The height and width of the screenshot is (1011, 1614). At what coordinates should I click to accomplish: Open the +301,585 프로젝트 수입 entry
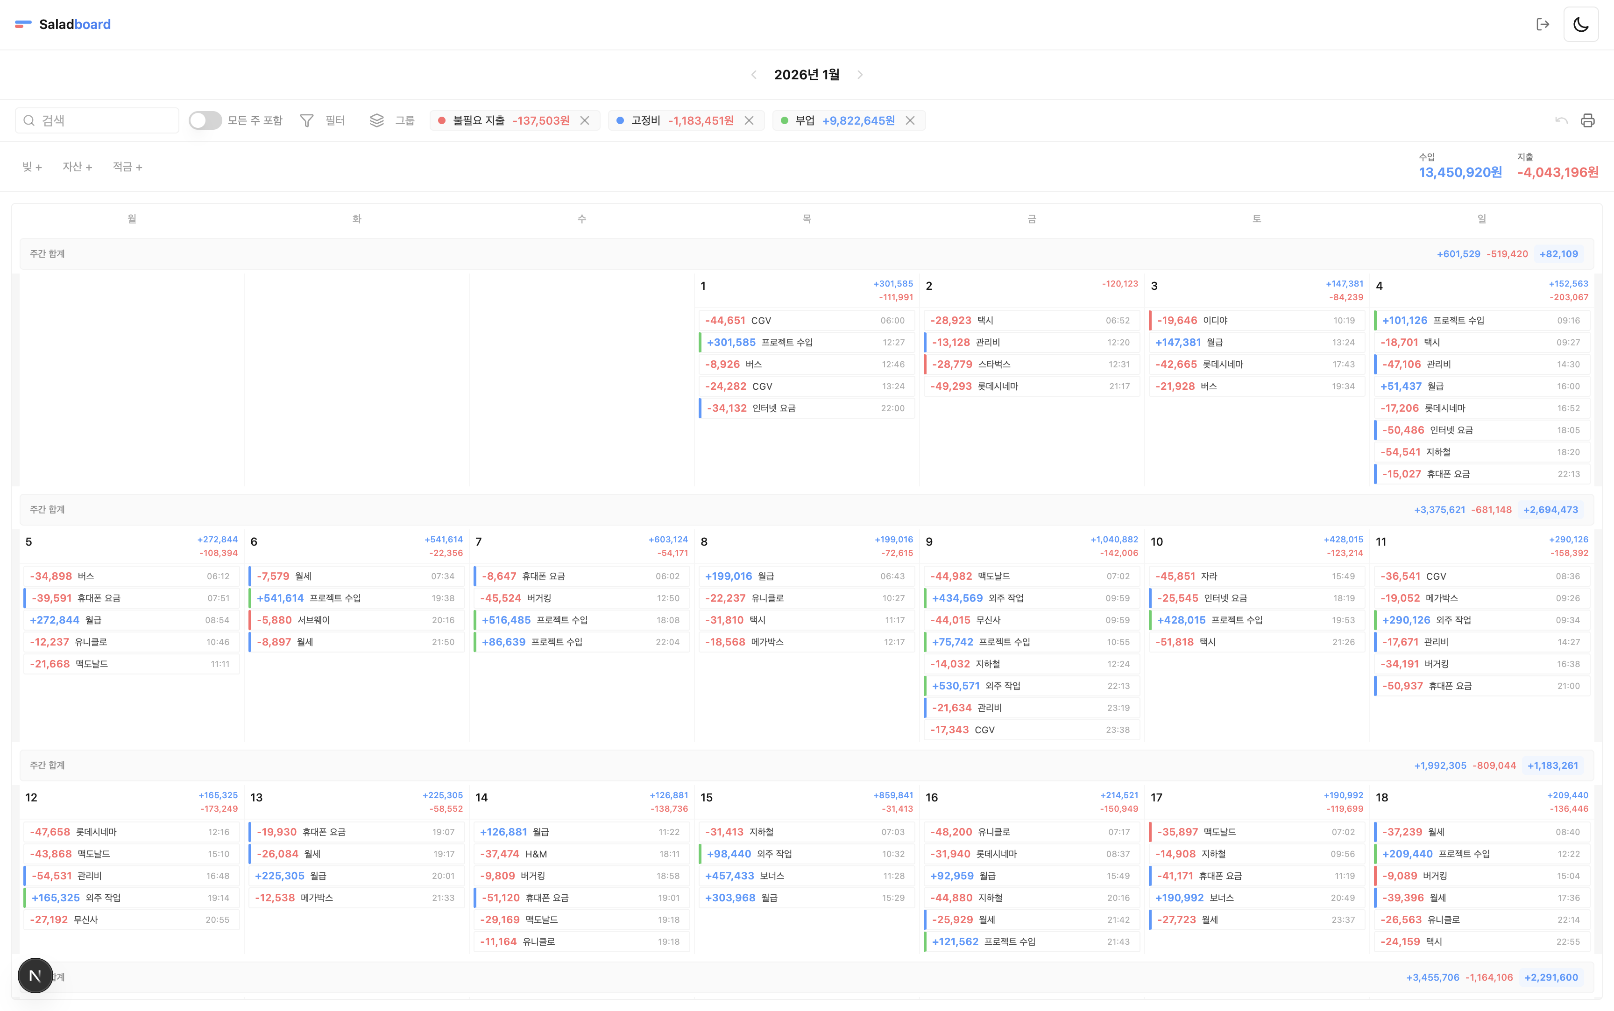point(807,342)
